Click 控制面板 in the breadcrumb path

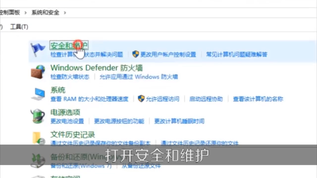(x=10, y=12)
